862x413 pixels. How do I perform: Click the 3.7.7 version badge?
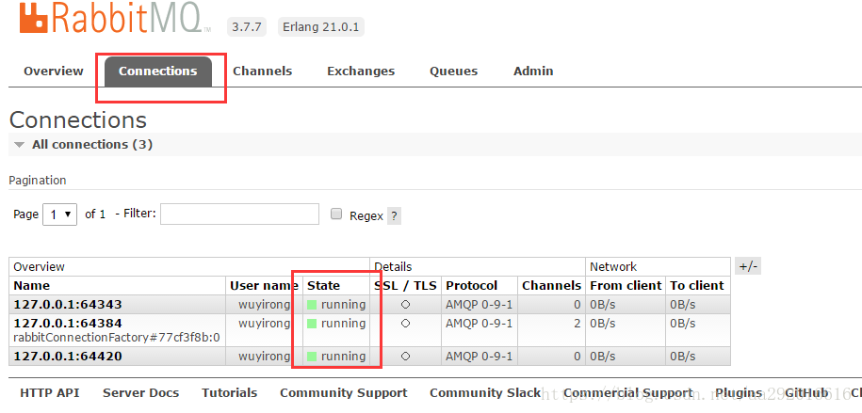tap(246, 27)
